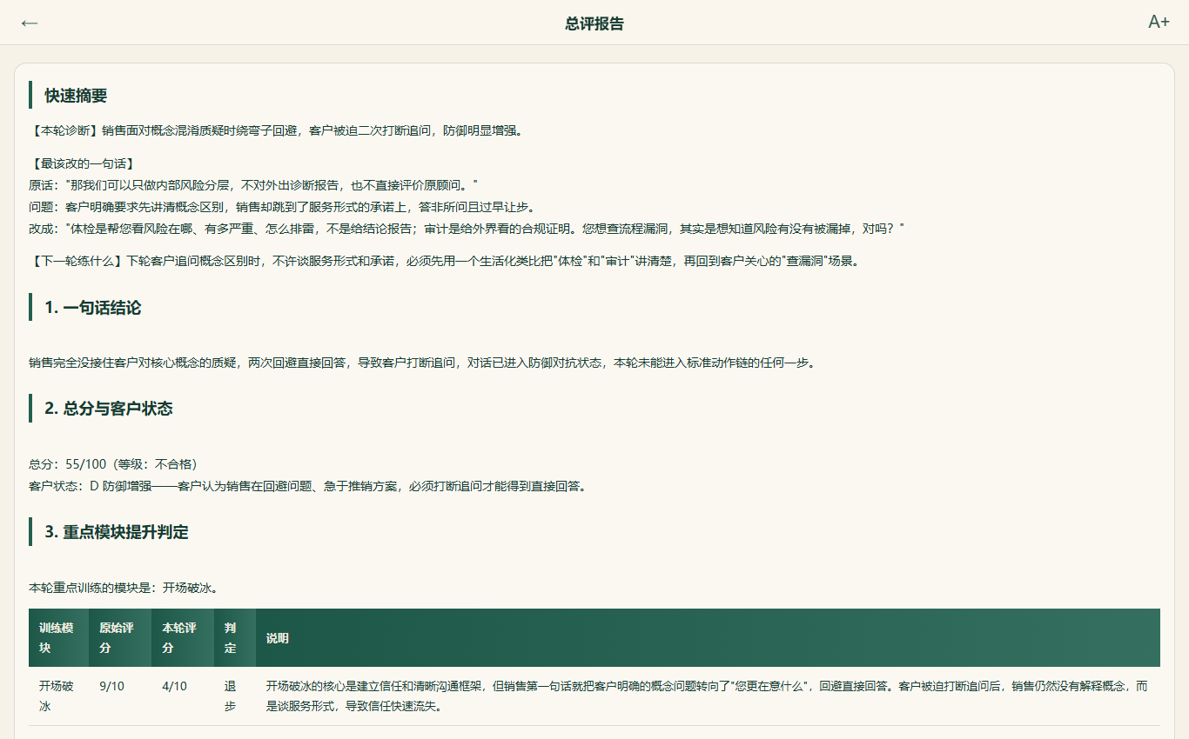The height and width of the screenshot is (739, 1189).
Task: Click the 客户状态：D 防御增强 line
Action: pyautogui.click(x=308, y=486)
